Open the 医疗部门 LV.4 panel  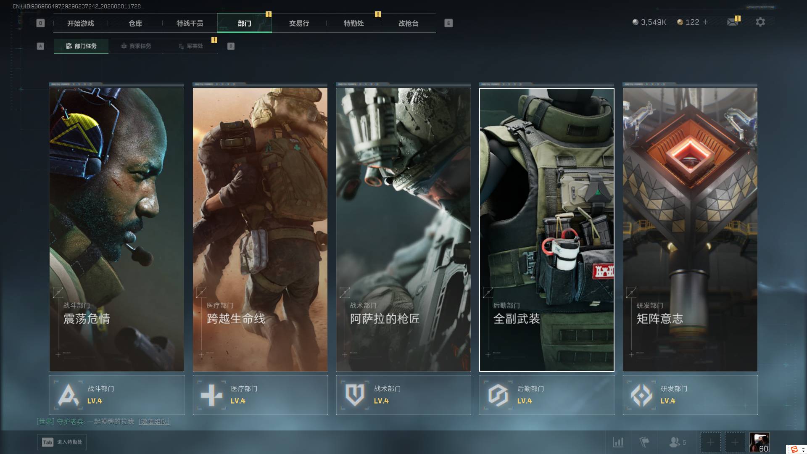(260, 395)
